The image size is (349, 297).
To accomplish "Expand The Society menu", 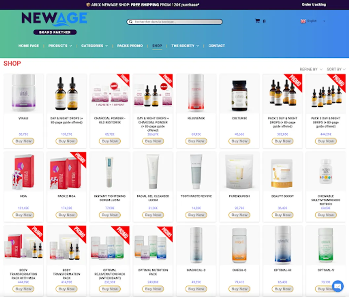I will pos(185,46).
